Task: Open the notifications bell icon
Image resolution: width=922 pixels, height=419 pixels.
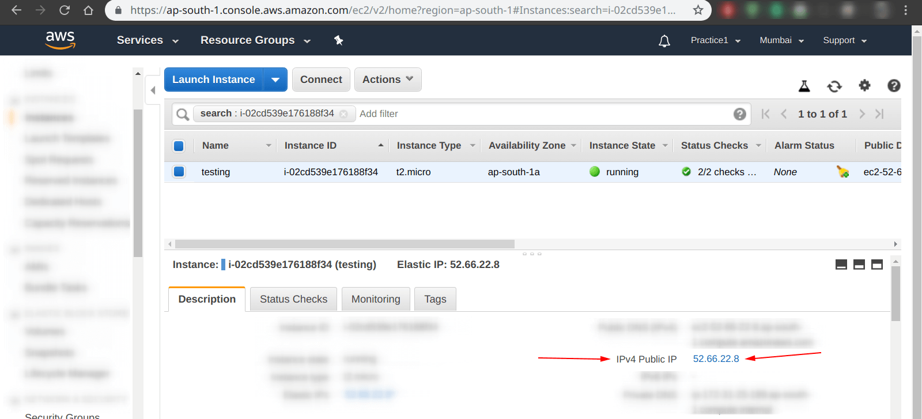Action: (x=664, y=40)
